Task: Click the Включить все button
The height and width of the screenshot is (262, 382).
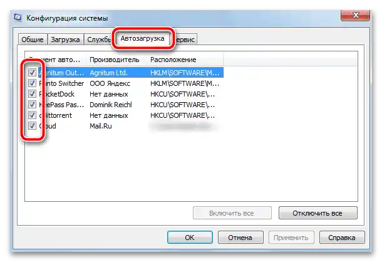Action: click(x=232, y=213)
